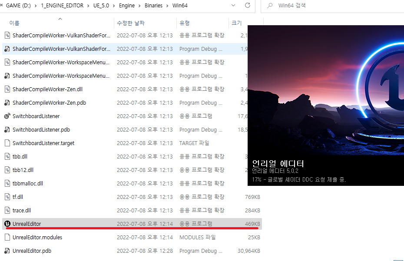Image resolution: width=404 pixels, height=261 pixels.
Task: Click the tbb12.dll file icon
Action: click(7, 170)
